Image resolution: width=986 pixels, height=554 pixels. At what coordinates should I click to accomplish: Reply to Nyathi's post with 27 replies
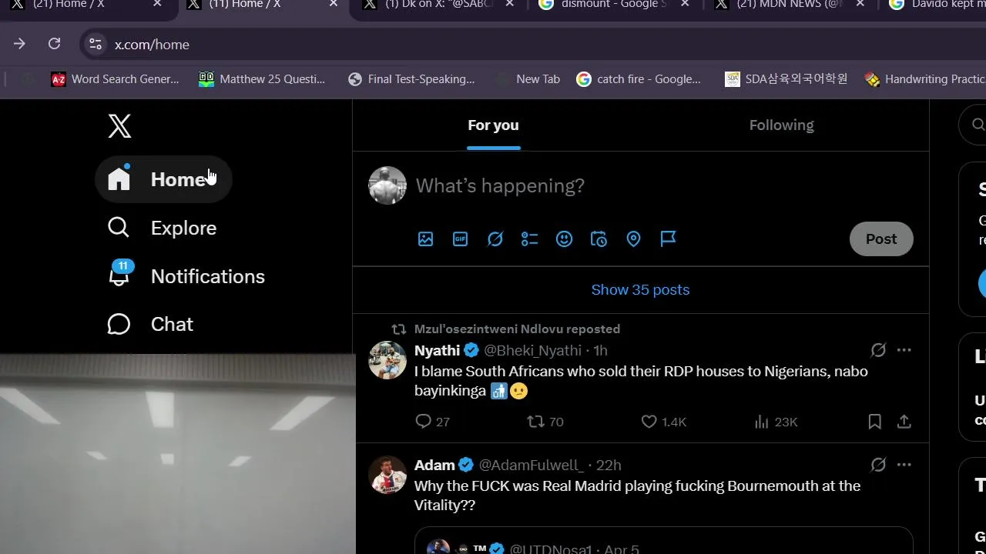pyautogui.click(x=432, y=422)
